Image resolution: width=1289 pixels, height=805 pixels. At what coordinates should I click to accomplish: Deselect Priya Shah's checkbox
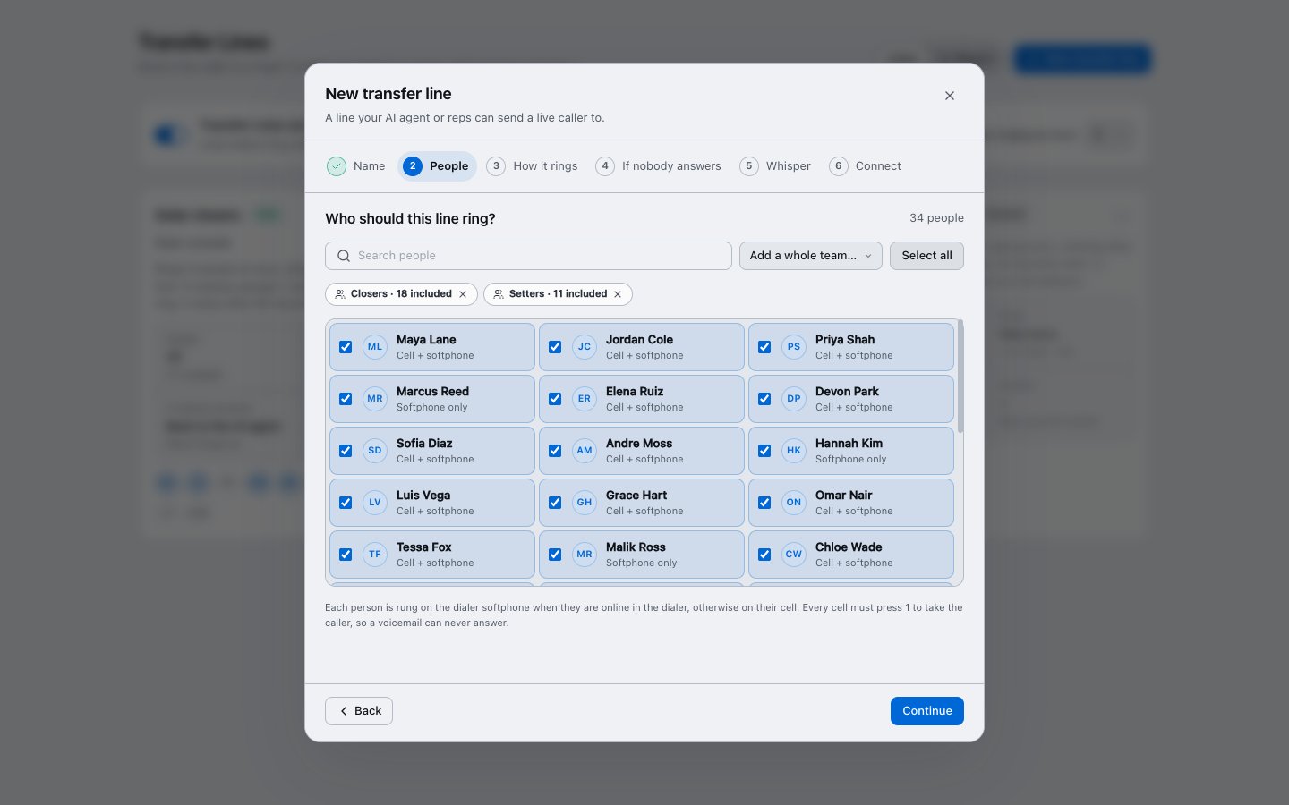pos(764,347)
